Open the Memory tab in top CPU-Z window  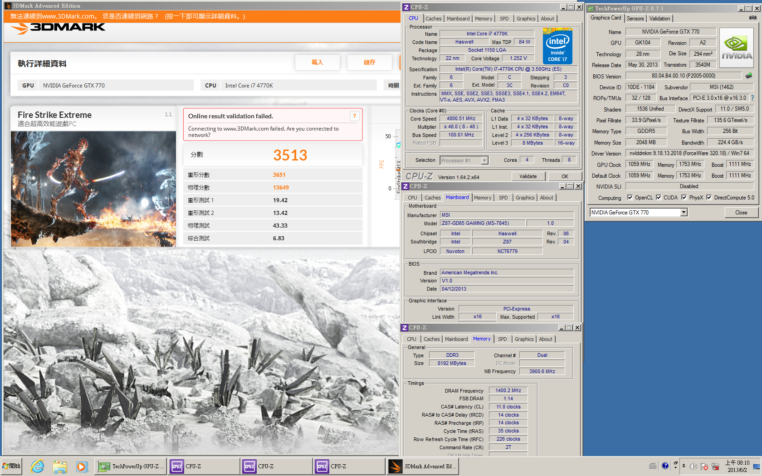pos(483,19)
